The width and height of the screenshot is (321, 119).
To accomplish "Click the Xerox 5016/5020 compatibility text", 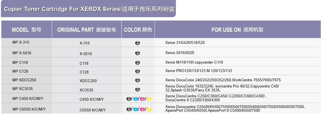I will [x=180, y=53].
